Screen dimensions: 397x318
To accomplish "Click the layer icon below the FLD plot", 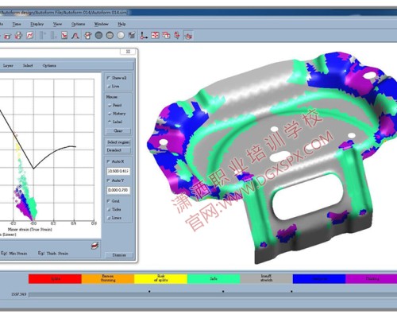I will pyautogui.click(x=94, y=246).
